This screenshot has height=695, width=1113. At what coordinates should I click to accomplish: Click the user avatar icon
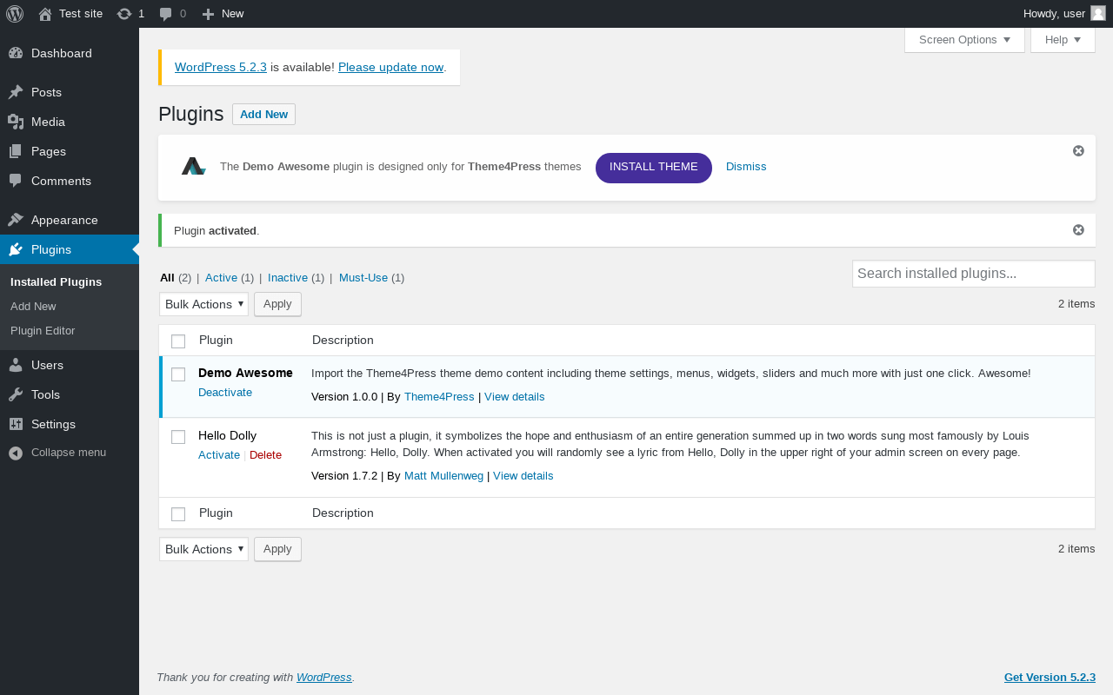point(1098,13)
